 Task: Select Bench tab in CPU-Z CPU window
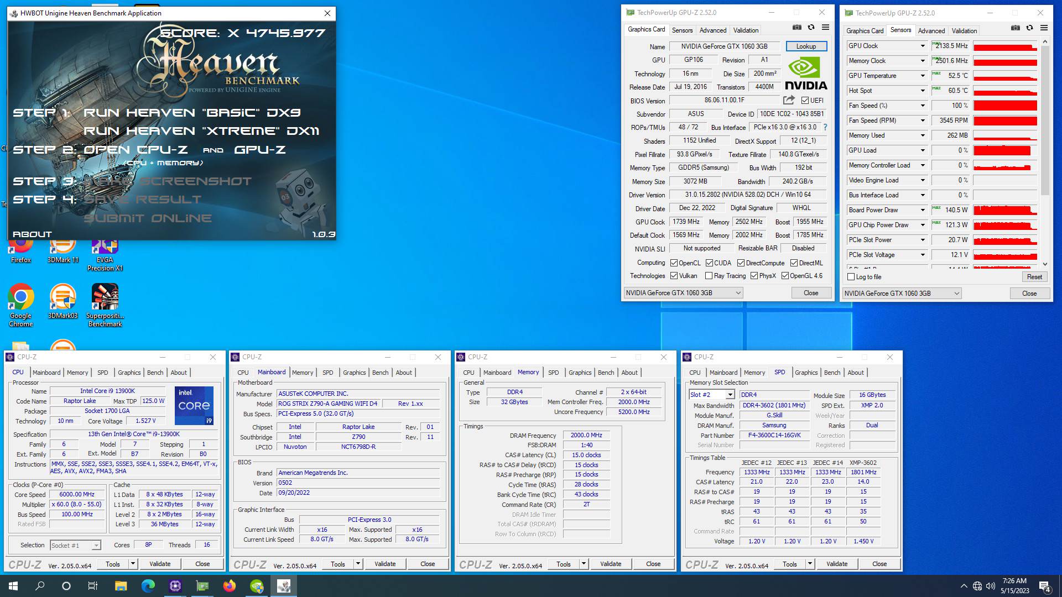(155, 373)
